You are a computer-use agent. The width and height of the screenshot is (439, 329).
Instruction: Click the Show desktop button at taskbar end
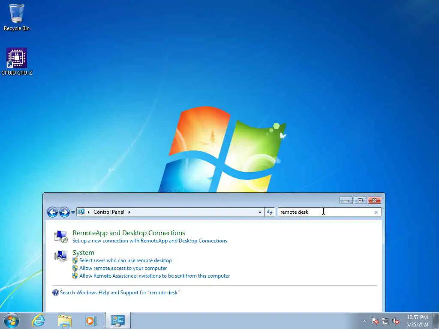tap(436, 320)
